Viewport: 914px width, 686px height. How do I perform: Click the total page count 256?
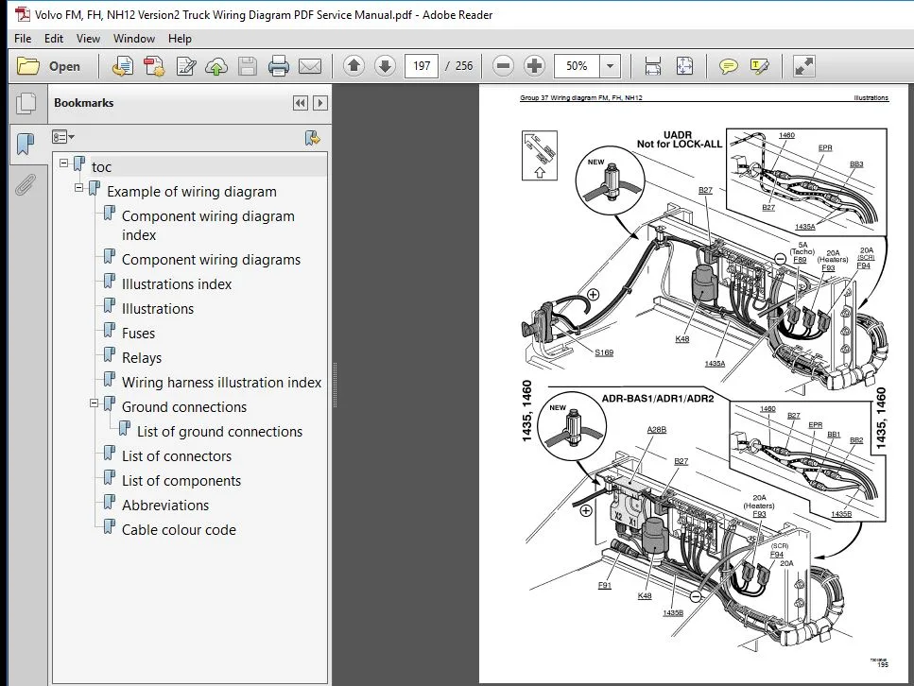[464, 66]
